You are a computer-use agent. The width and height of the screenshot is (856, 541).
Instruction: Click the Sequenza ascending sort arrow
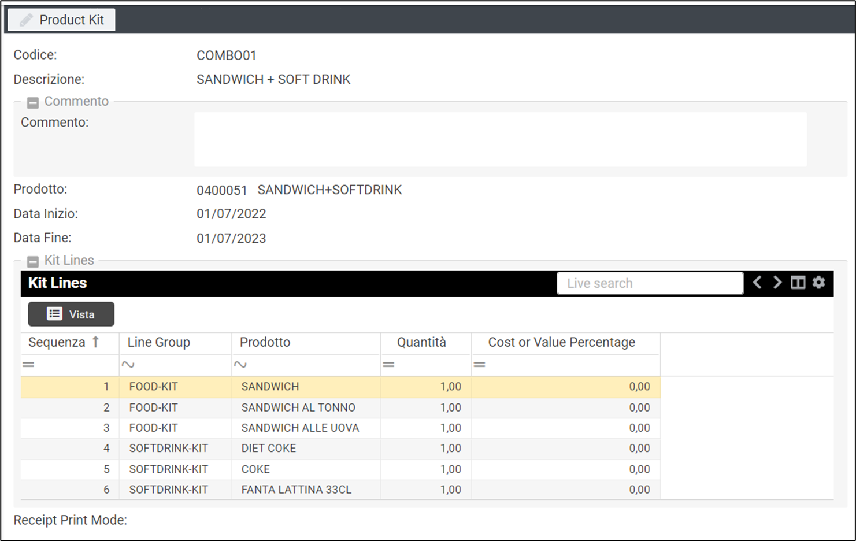coord(96,342)
